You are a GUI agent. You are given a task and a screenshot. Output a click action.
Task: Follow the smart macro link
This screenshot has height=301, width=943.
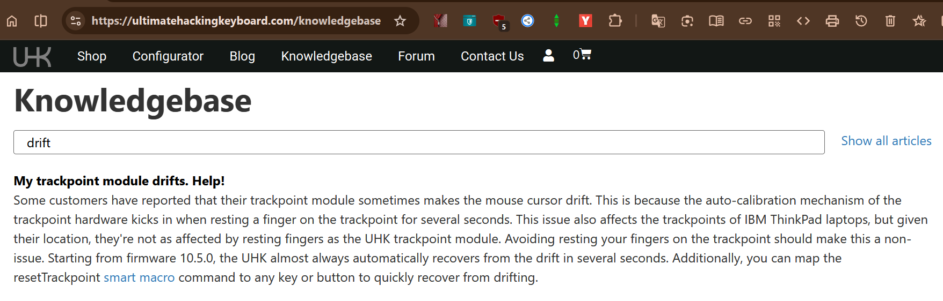[139, 277]
